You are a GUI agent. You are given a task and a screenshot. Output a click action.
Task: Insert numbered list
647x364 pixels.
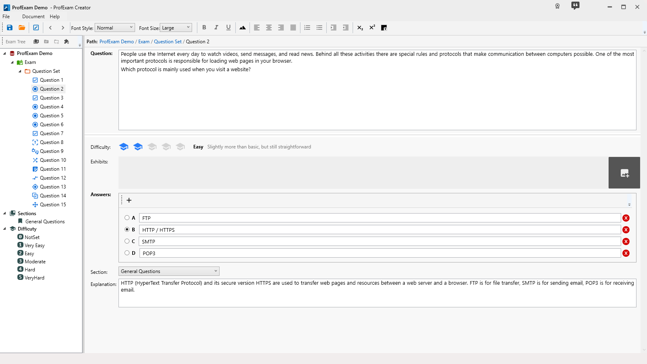coord(307,28)
